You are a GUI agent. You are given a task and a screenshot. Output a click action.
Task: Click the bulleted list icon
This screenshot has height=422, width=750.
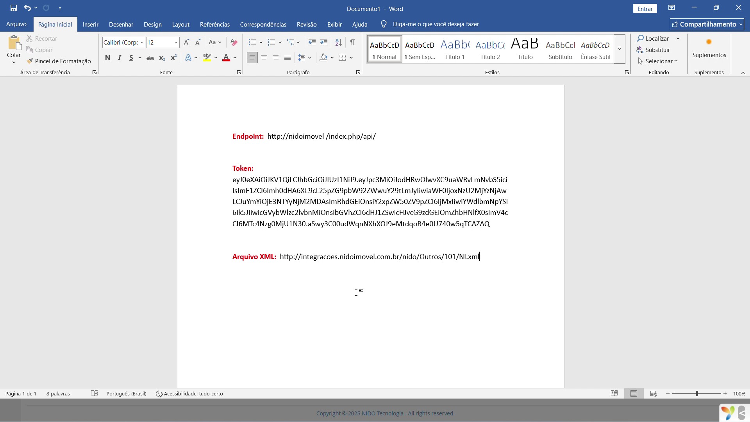(252, 42)
